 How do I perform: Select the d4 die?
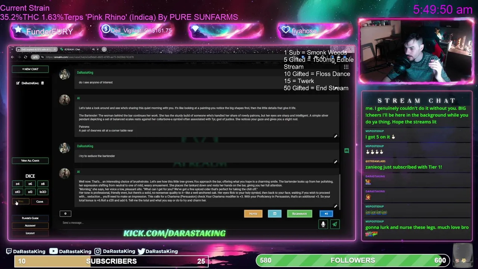[18, 184]
